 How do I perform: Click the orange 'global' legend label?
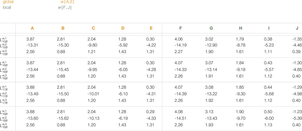[8, 2]
